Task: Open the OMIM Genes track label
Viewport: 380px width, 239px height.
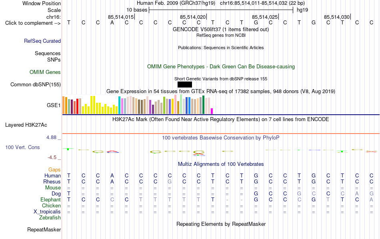Action: pyautogui.click(x=45, y=72)
